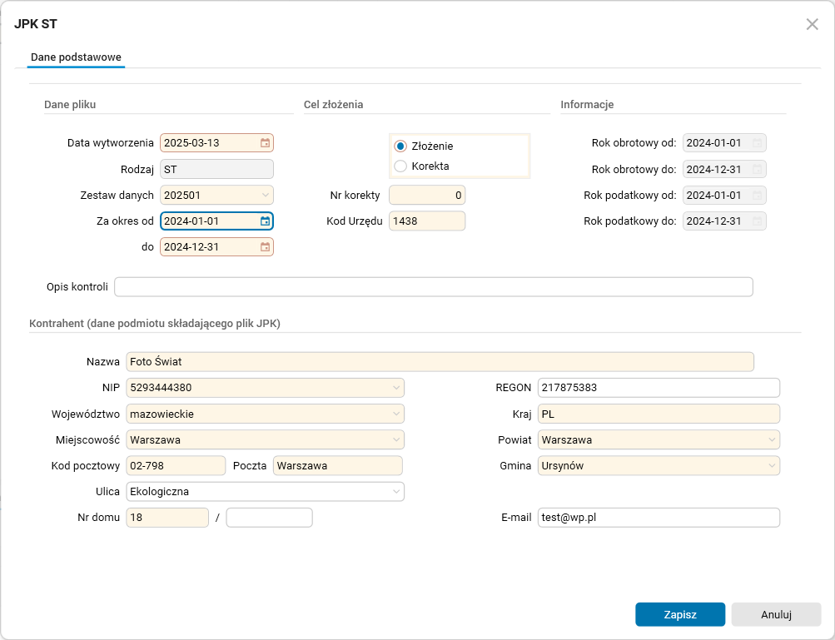This screenshot has height=640, width=835.
Task: Expand the Gmina dropdown
Action: click(x=772, y=466)
